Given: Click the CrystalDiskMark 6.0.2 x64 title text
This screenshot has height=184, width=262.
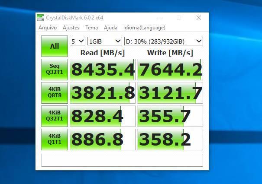Looking at the screenshot, I should click(74, 18).
